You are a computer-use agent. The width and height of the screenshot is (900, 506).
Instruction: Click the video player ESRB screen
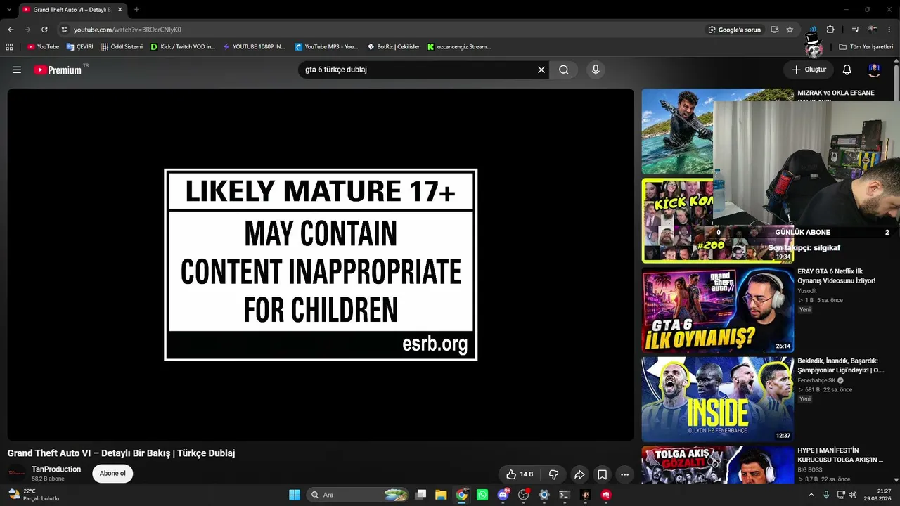[x=321, y=264]
